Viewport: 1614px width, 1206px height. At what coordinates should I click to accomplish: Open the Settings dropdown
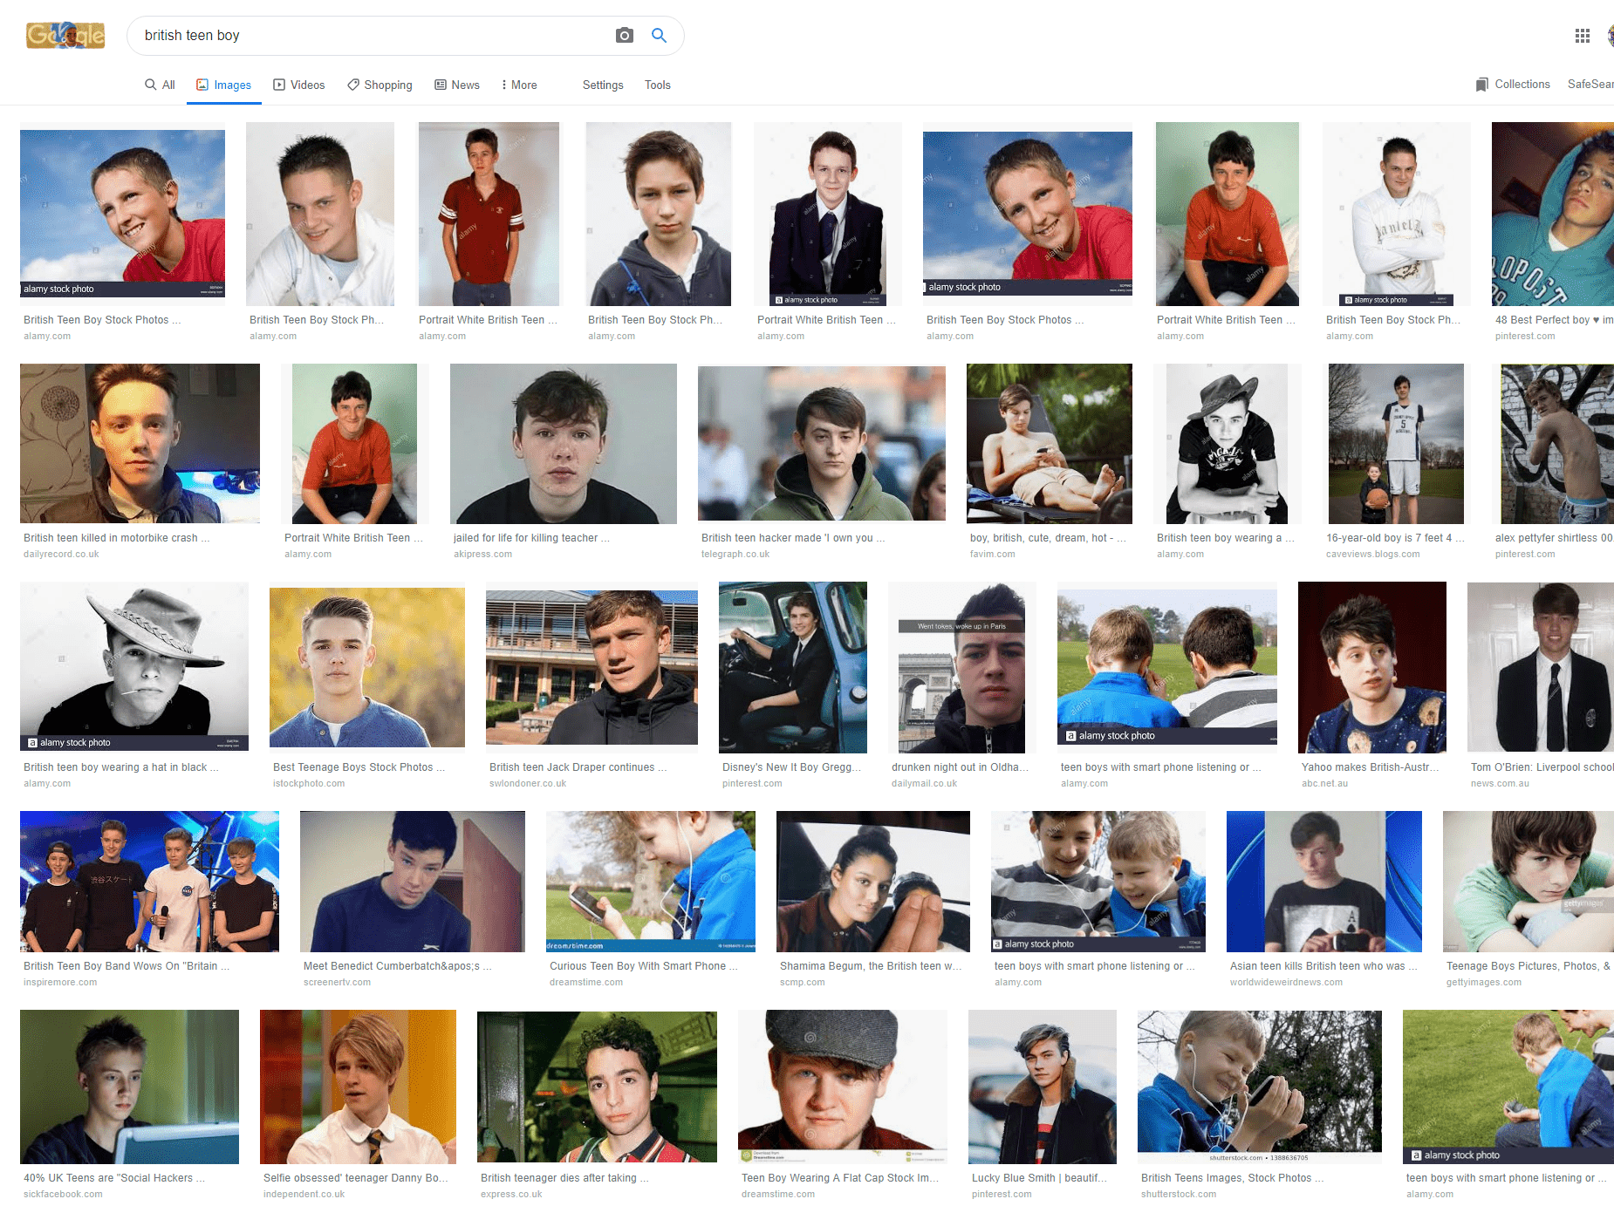[x=603, y=85]
